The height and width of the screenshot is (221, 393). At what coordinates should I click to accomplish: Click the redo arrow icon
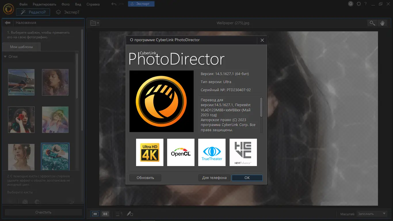121,4
